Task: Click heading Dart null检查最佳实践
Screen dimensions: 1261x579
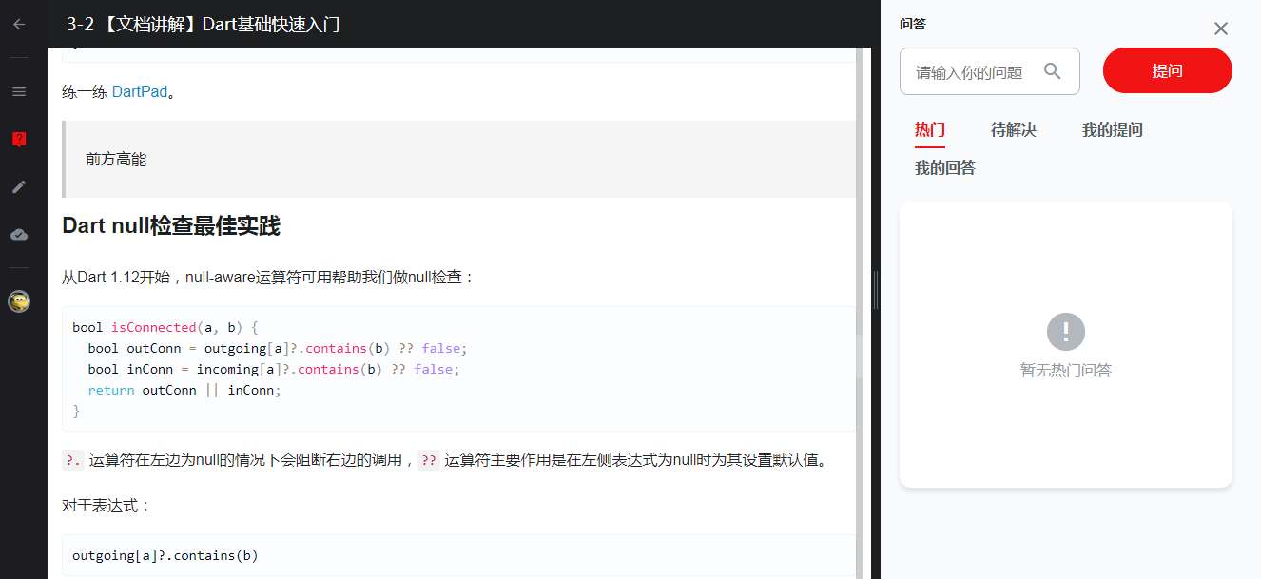Action: coord(171,226)
